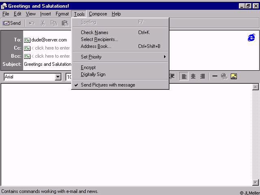Insert a horizontal line icon
This screenshot has height=195, width=260.
tap(215, 76)
